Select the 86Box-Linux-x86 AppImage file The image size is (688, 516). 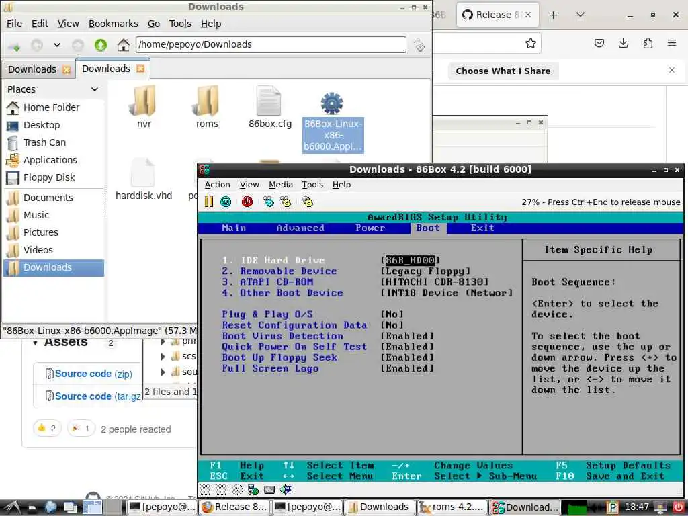(333, 122)
